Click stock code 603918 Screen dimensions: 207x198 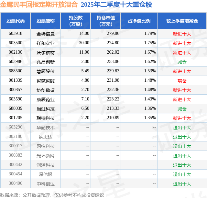(x=16, y=34)
